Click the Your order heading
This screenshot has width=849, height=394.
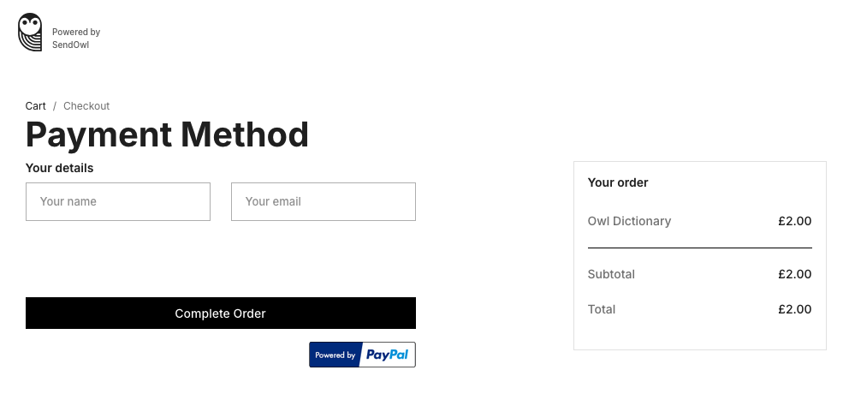click(618, 182)
